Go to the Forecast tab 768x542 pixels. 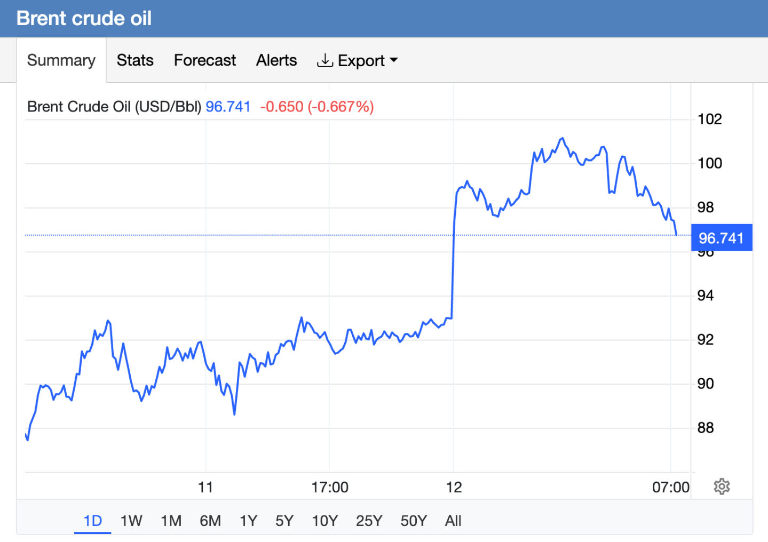click(x=205, y=60)
